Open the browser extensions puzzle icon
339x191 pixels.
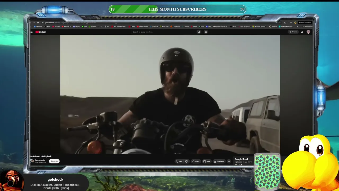click(x=285, y=23)
